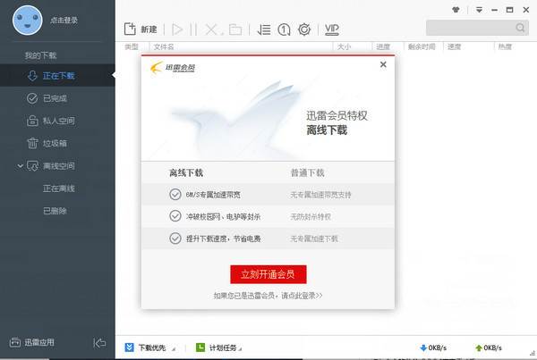Image resolution: width=537 pixels, height=360 pixels.
Task: Open main menu dropdown arrow in title bar
Action: (479, 11)
